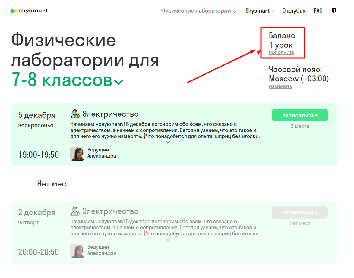Click the Moscow (+03:00) time zone text
Image resolution: width=354 pixels, height=278 pixels.
tap(299, 79)
